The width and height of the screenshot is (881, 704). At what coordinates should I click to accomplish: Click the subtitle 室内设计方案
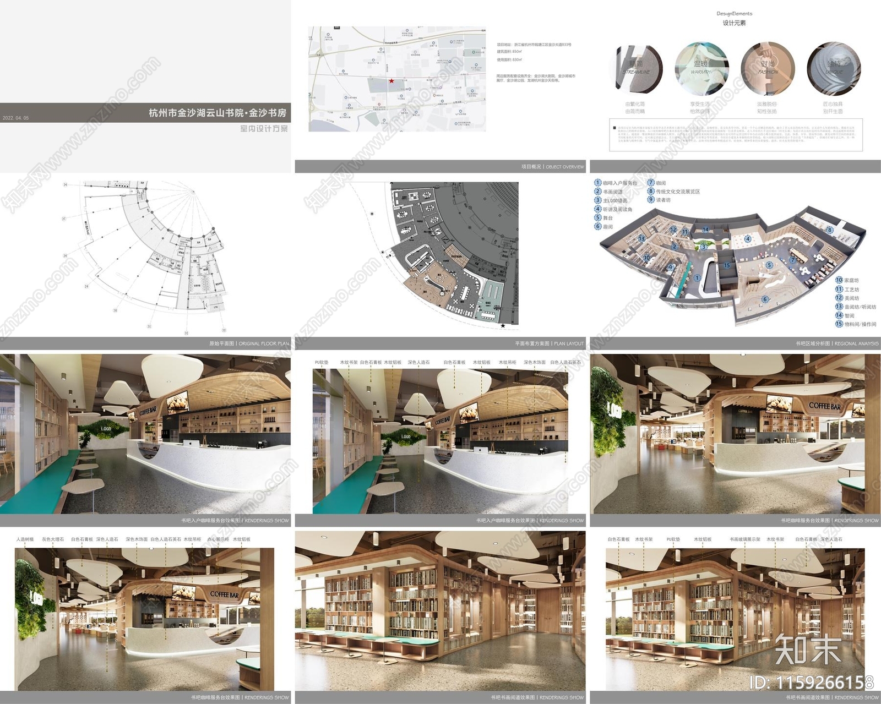[x=264, y=128]
